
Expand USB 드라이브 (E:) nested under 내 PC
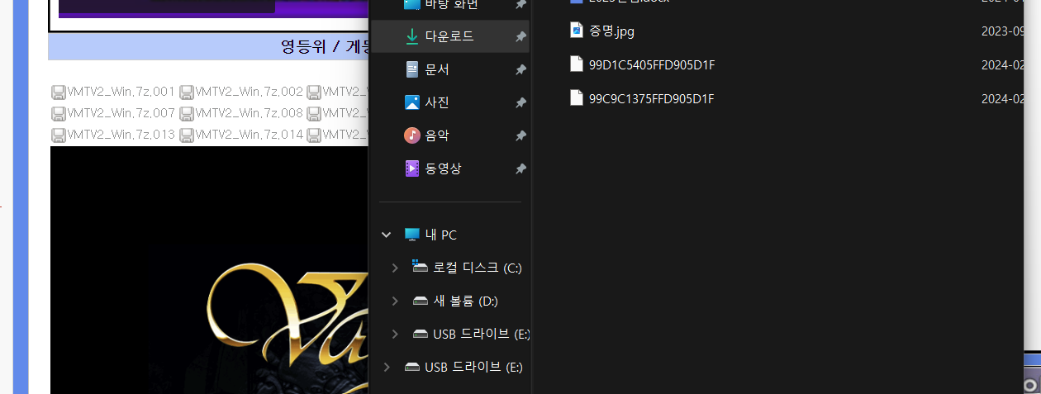point(395,334)
